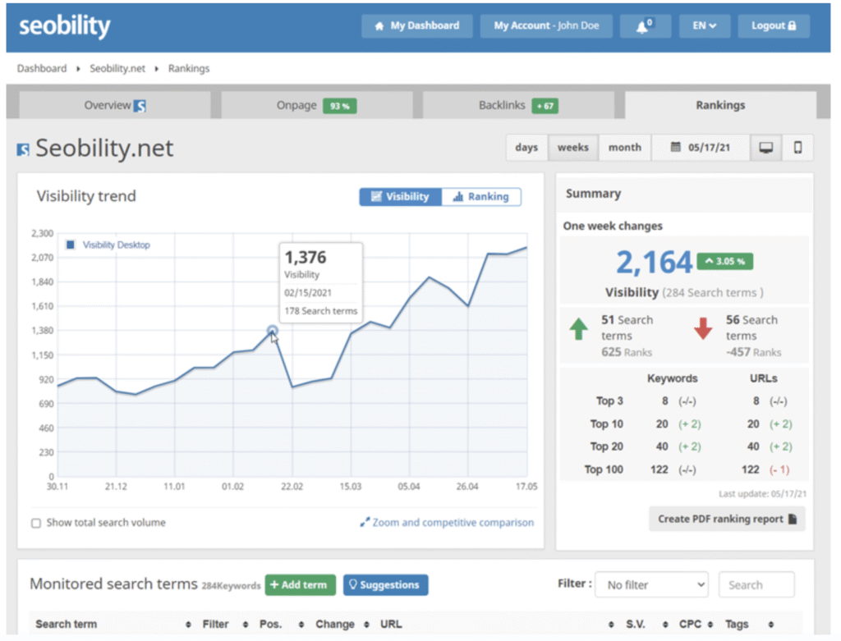
Task: Click 'Last update: 05/17/21' text
Action: [762, 494]
